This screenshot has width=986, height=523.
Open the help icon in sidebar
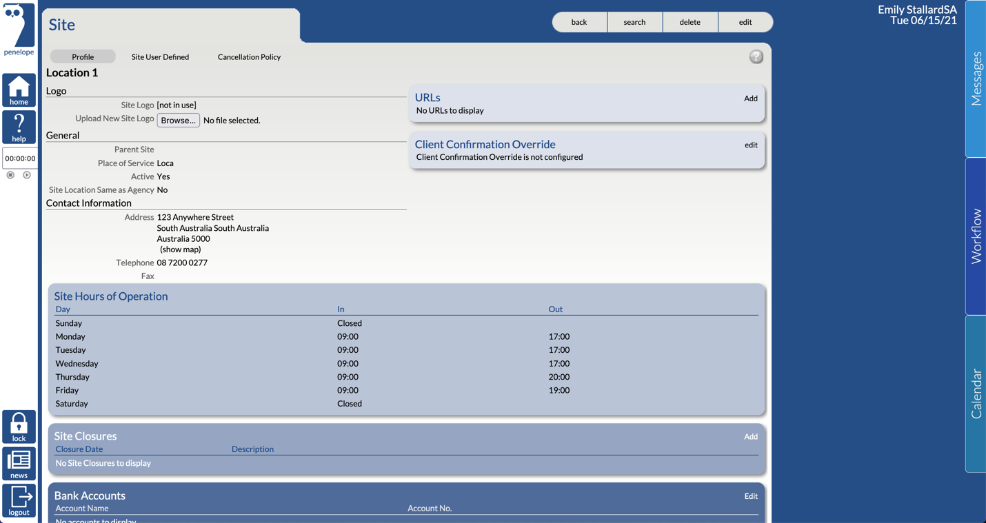(19, 127)
